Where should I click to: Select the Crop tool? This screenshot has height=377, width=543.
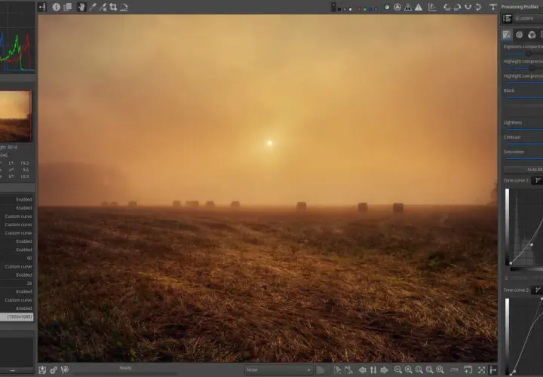point(113,7)
